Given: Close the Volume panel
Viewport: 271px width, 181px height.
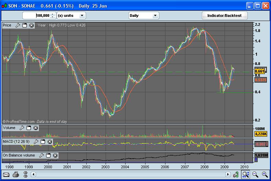Looking at the screenshot, I should (x=36, y=128).
